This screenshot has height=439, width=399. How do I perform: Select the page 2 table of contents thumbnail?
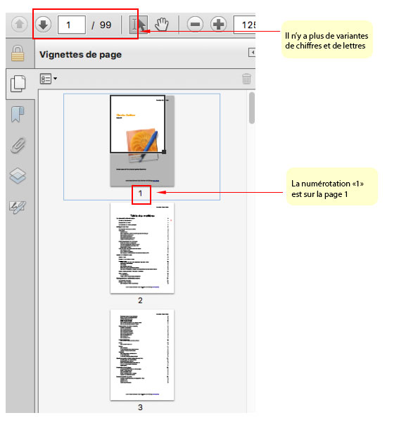[142, 248]
